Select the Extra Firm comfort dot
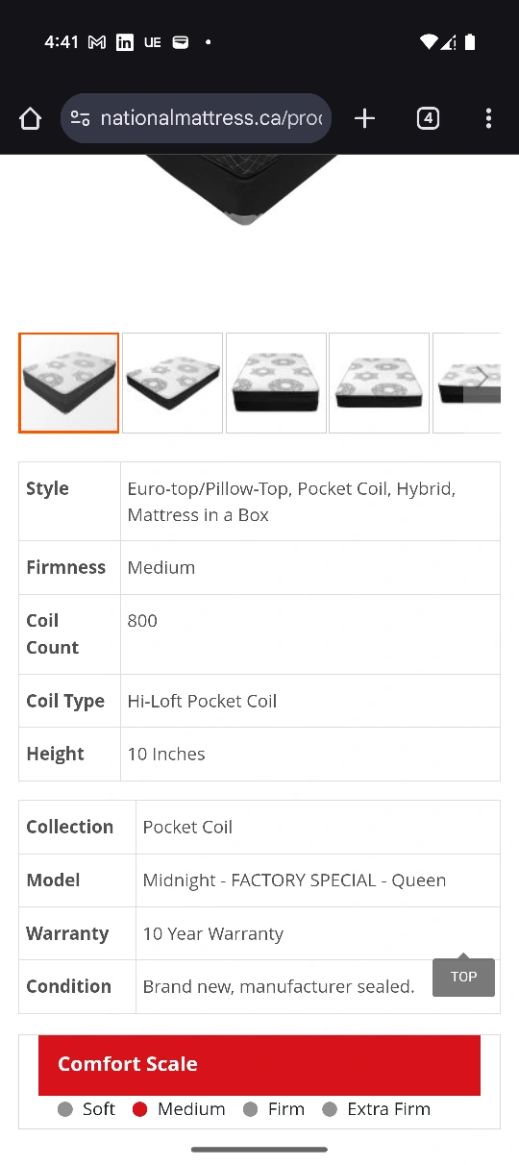 pos(330,1109)
